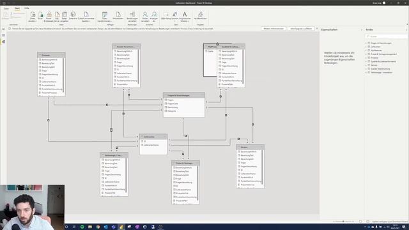Expand Qualität & Lieferperformance in Felder list
The height and width of the screenshot is (230, 409).
tap(366, 61)
